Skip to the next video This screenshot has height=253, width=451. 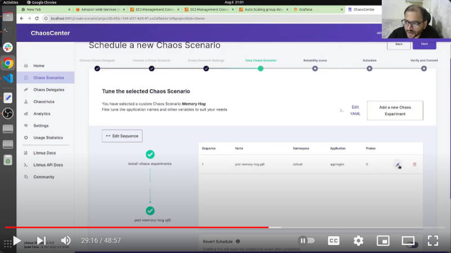(x=41, y=241)
